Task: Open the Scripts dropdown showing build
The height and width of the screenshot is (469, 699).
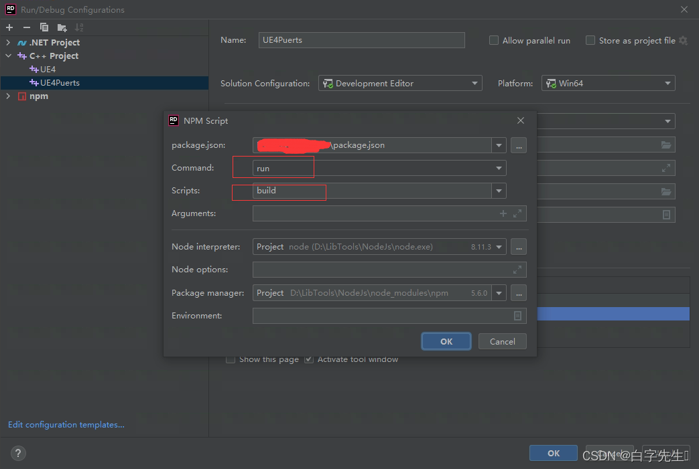Action: click(379, 191)
